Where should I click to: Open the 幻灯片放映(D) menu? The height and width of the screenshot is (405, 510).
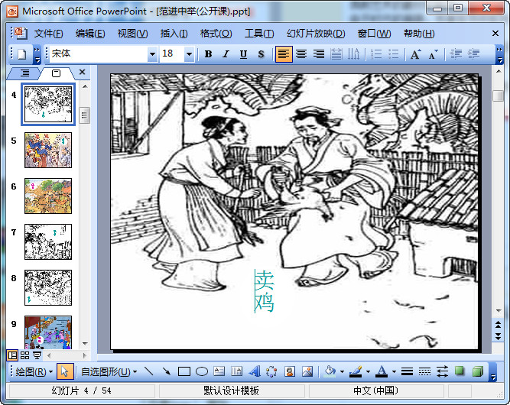(x=316, y=34)
